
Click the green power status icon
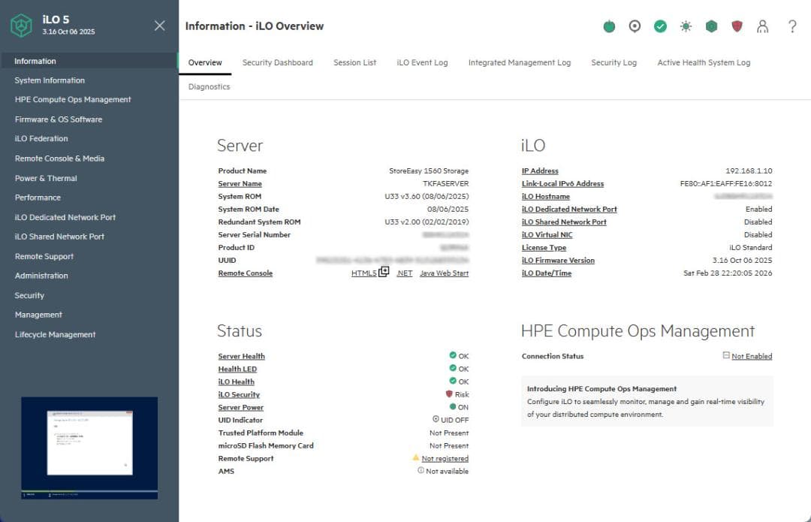coord(609,26)
